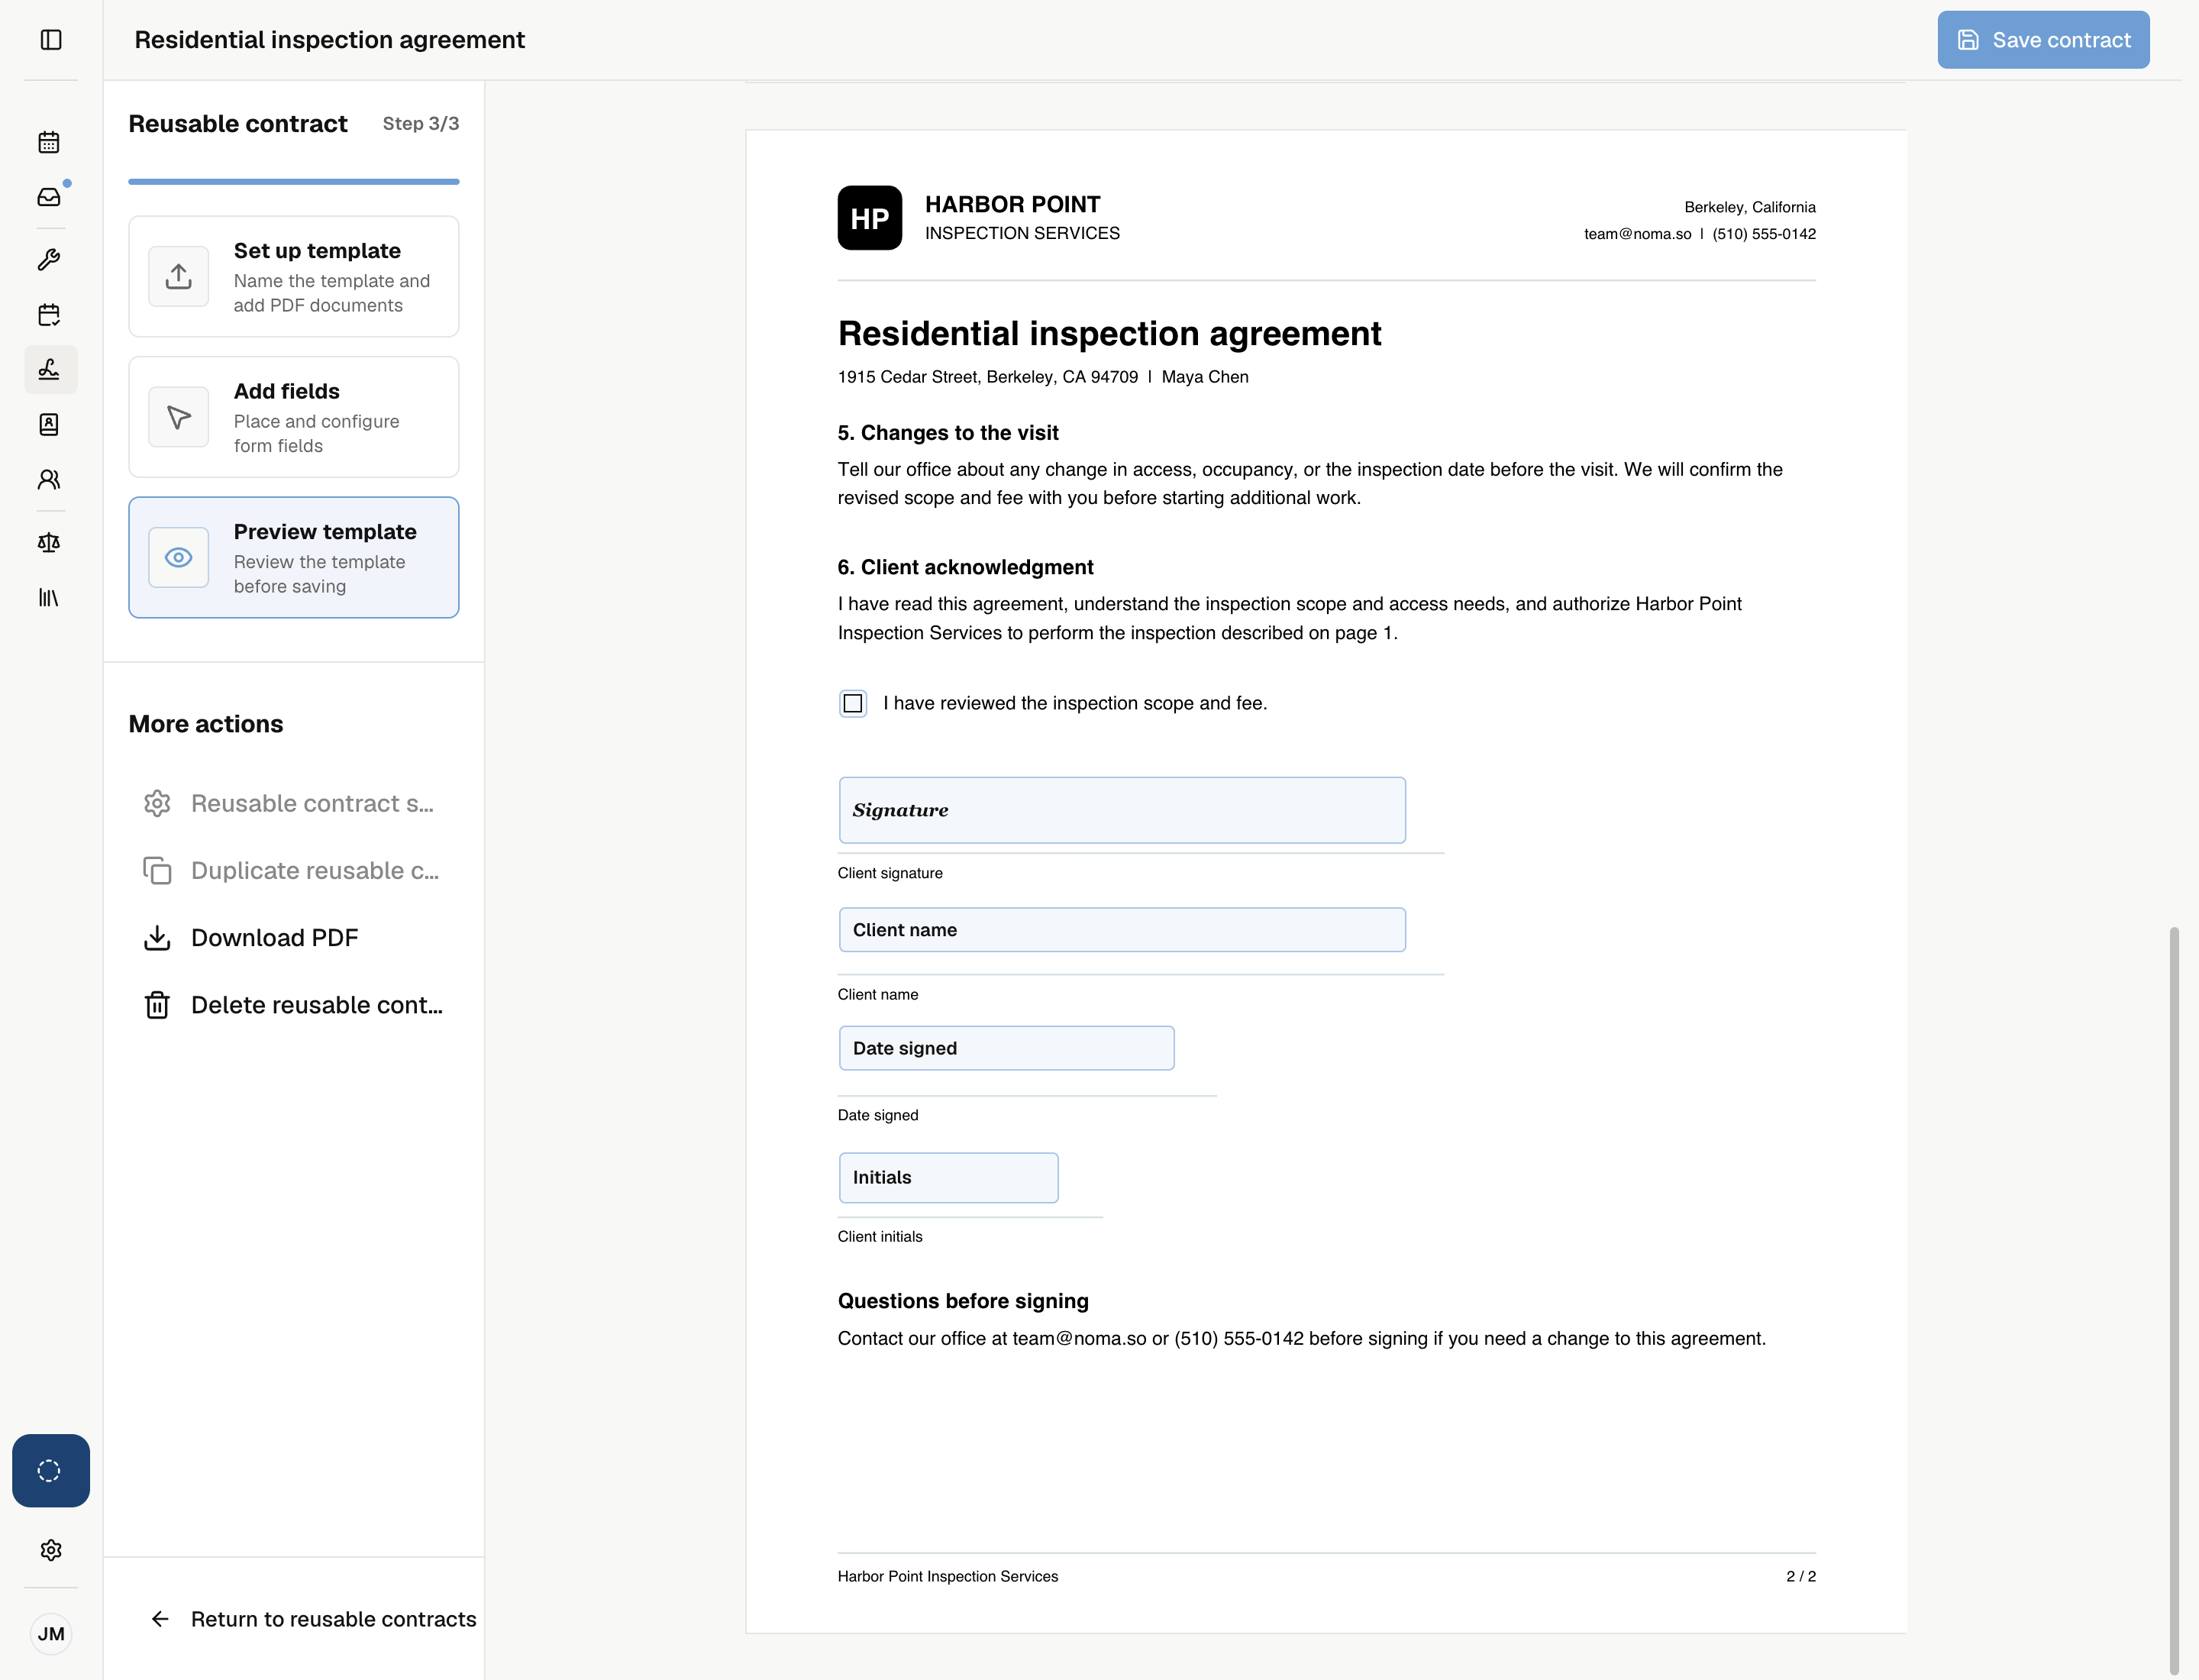Click the '2 / 2' page number
Viewport: 2199px width, 1680px height.
[1801, 1576]
